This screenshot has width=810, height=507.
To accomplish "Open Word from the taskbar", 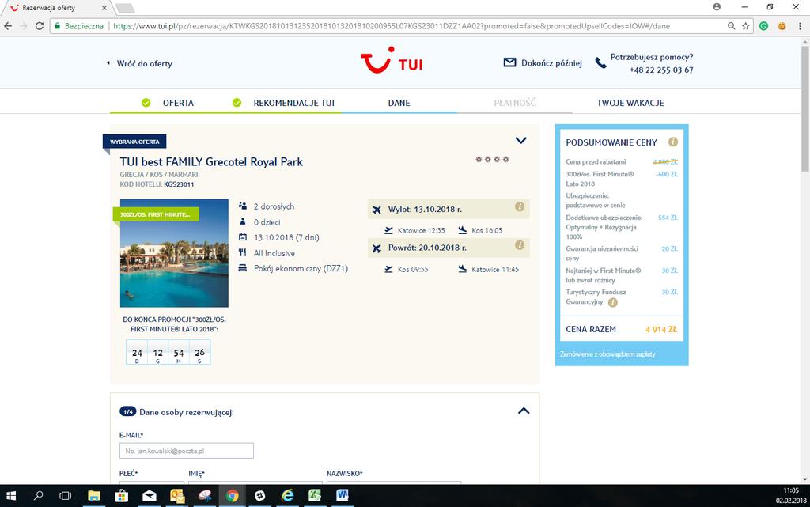I will 342,496.
